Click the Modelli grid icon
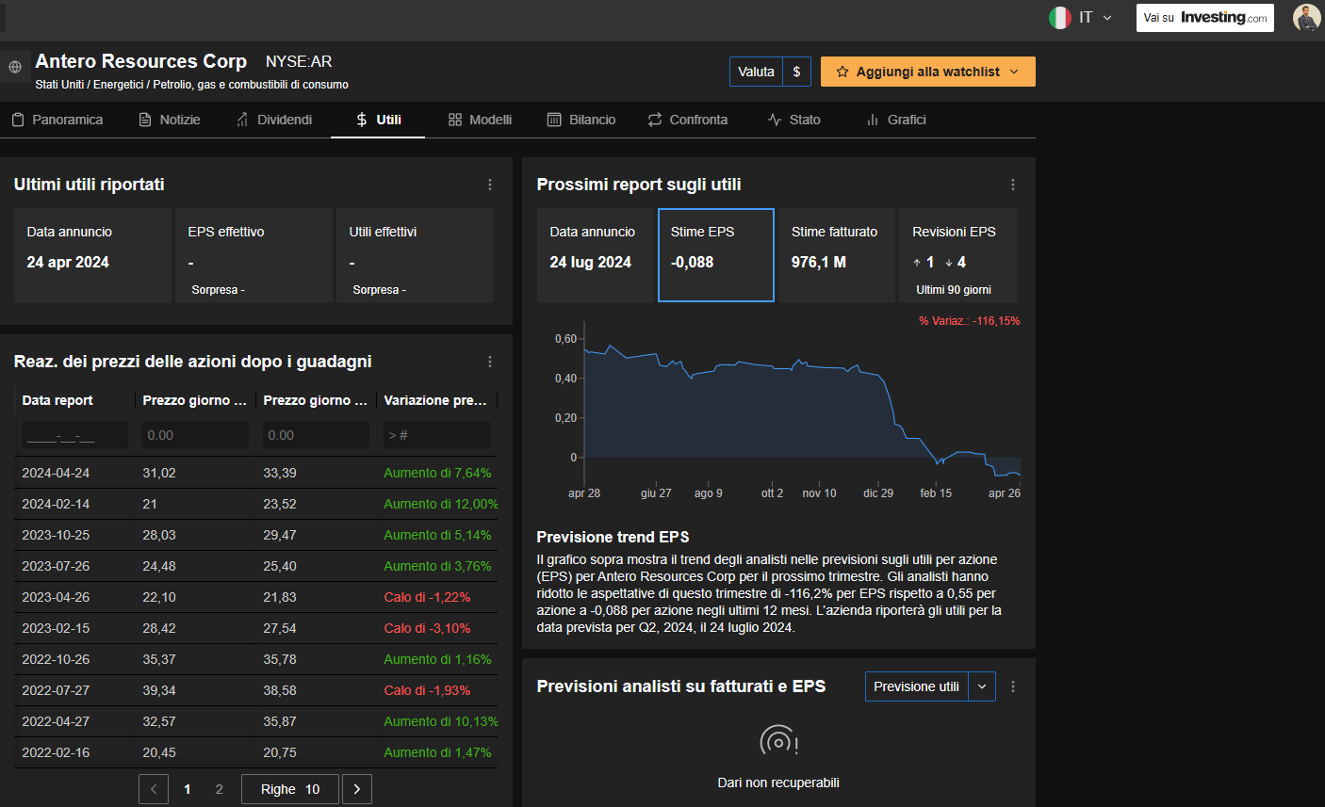This screenshot has width=1325, height=807. click(455, 120)
